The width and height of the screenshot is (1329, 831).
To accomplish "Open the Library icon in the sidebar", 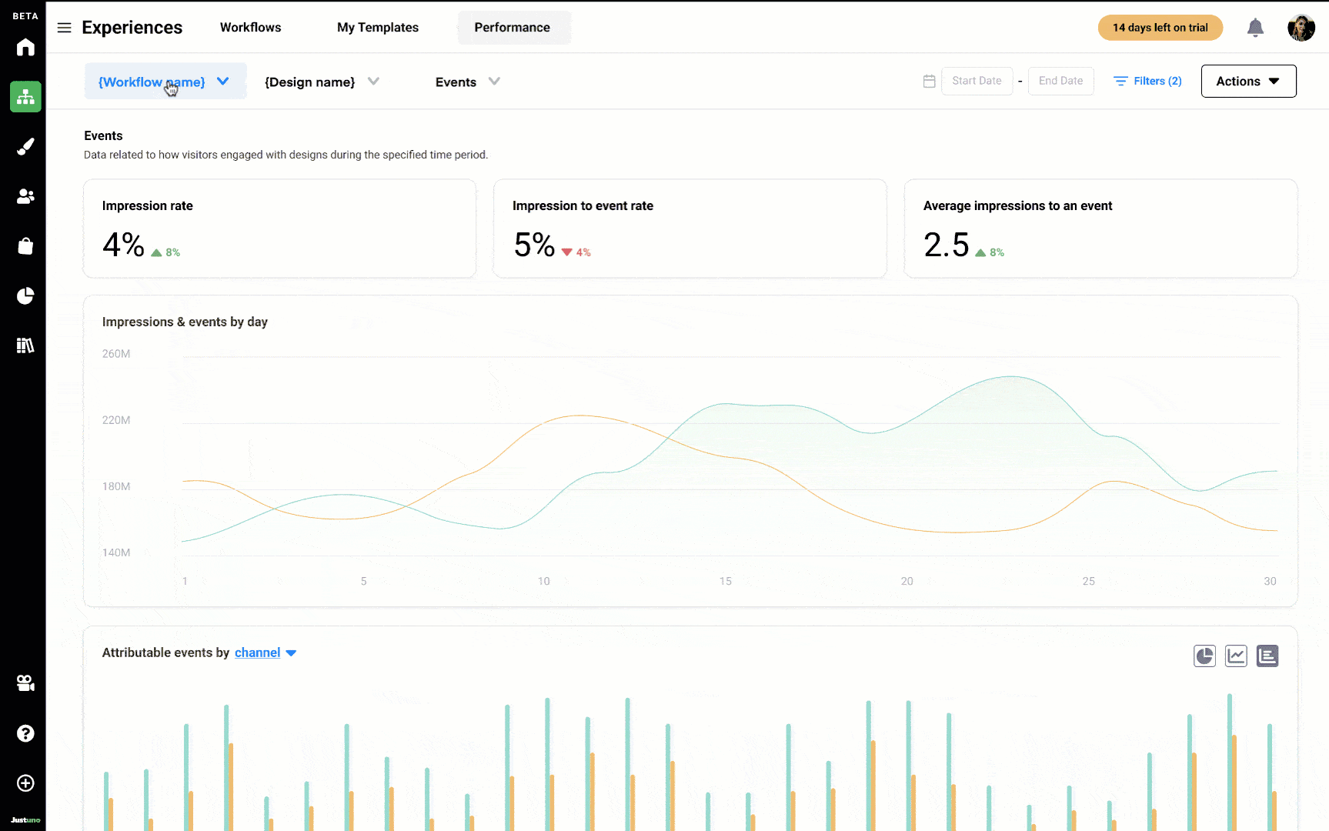I will point(25,345).
